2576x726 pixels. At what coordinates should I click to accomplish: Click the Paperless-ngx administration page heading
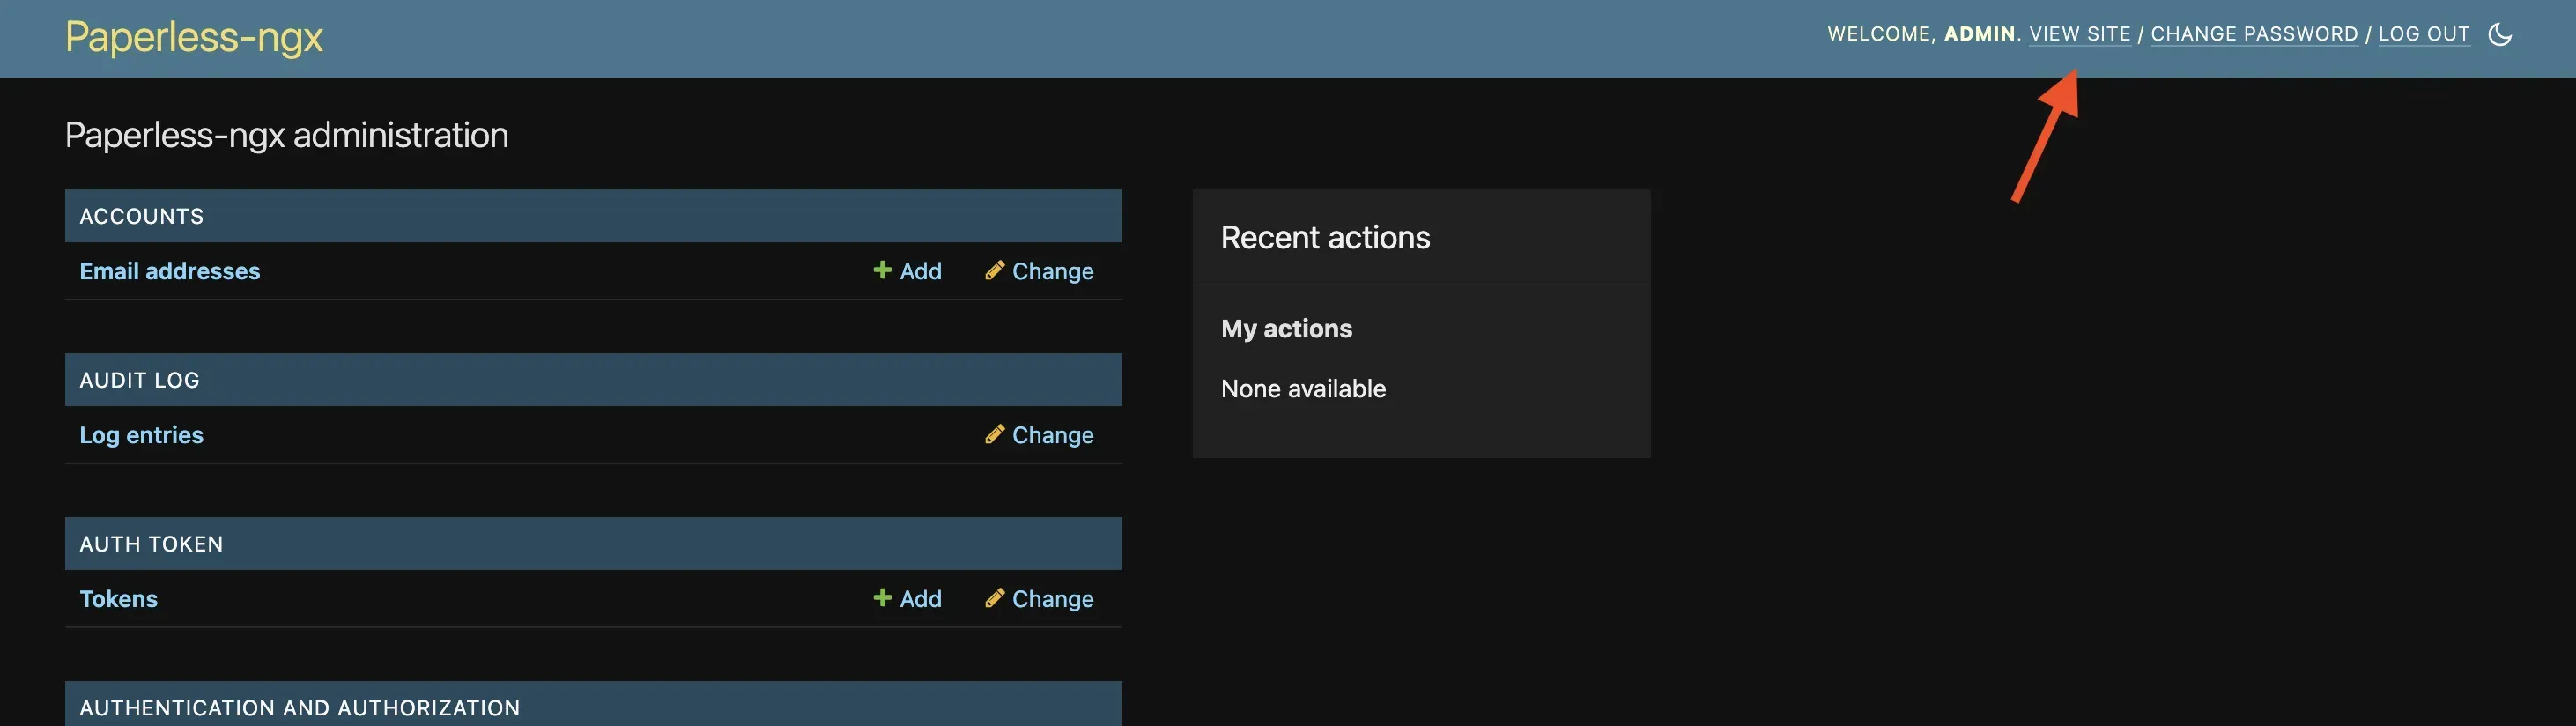(x=287, y=135)
